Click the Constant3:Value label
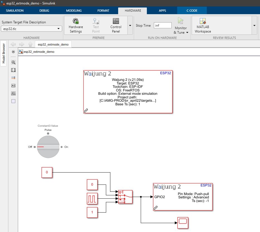 [x=48, y=126]
